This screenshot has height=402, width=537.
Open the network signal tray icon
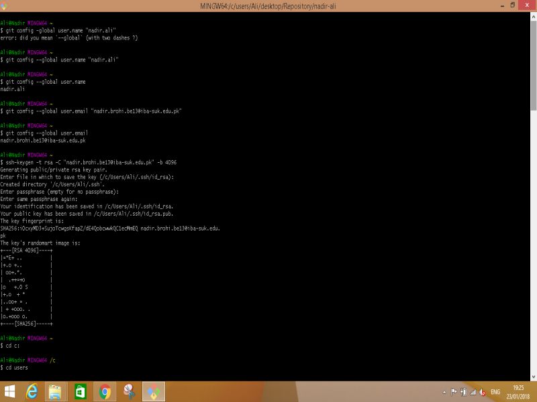(473, 393)
